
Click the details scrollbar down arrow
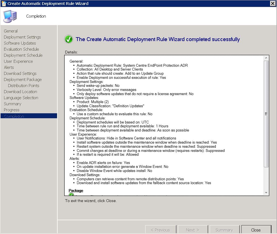click(x=266, y=193)
